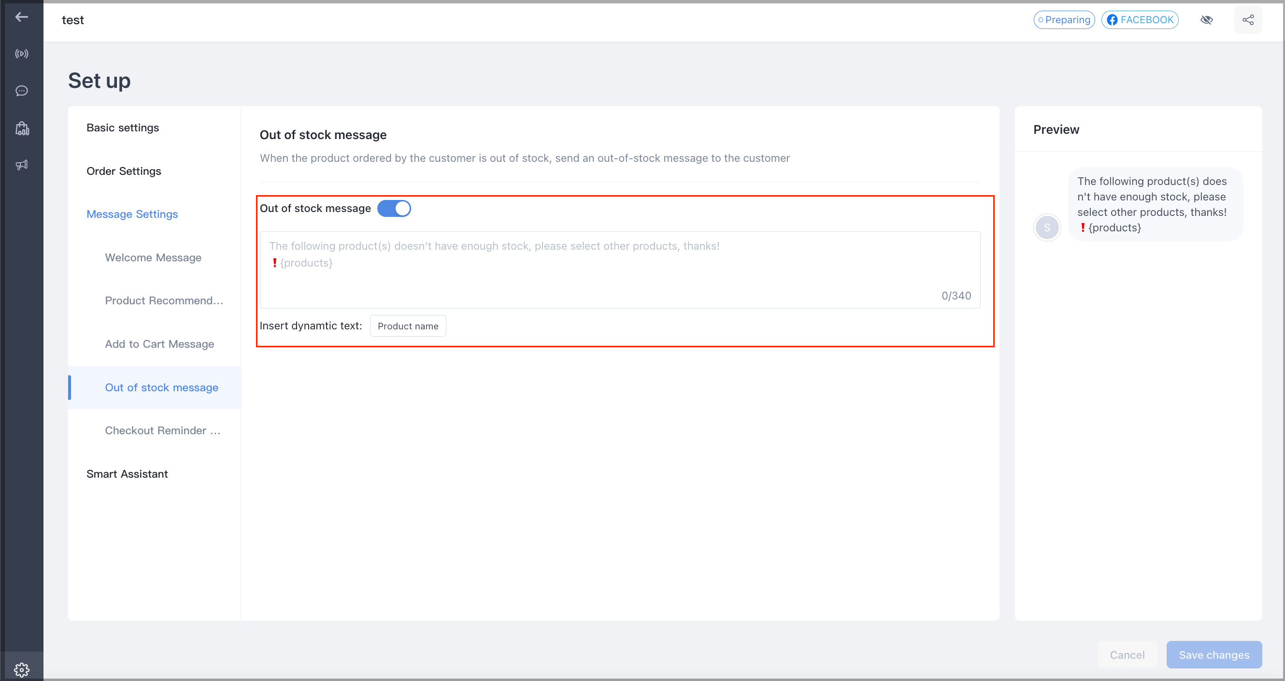Viewport: 1285px width, 681px height.
Task: Select Product Recommend... menu item
Action: [x=164, y=300]
